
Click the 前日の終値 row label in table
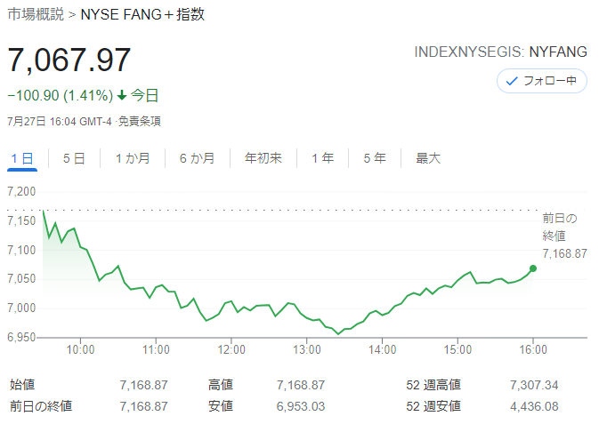pos(41,406)
